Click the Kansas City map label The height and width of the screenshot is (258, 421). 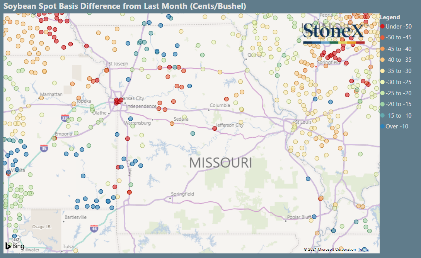tap(132, 98)
